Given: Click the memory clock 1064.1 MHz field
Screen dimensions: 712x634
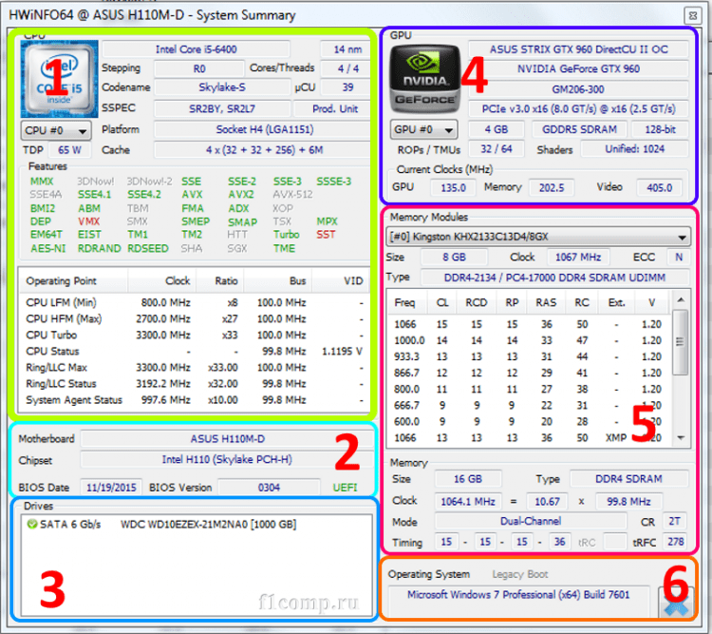Looking at the screenshot, I should coord(468,502).
